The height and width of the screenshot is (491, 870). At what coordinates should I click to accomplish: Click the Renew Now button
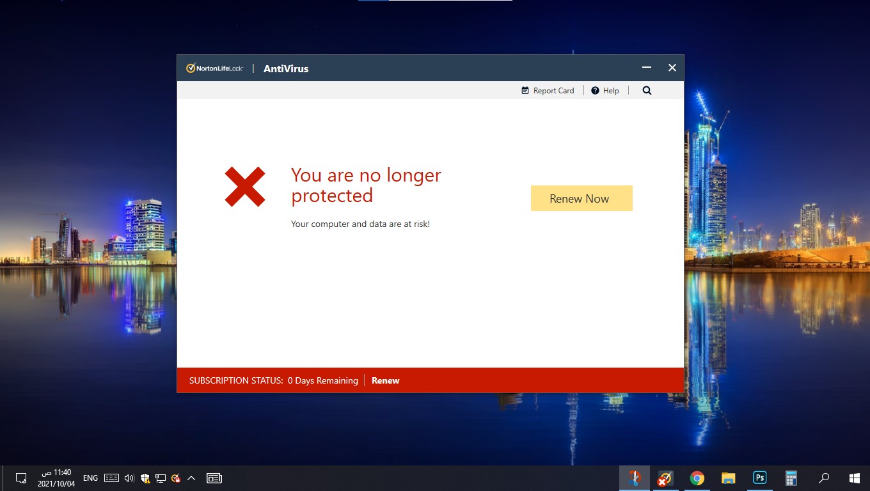click(x=581, y=198)
